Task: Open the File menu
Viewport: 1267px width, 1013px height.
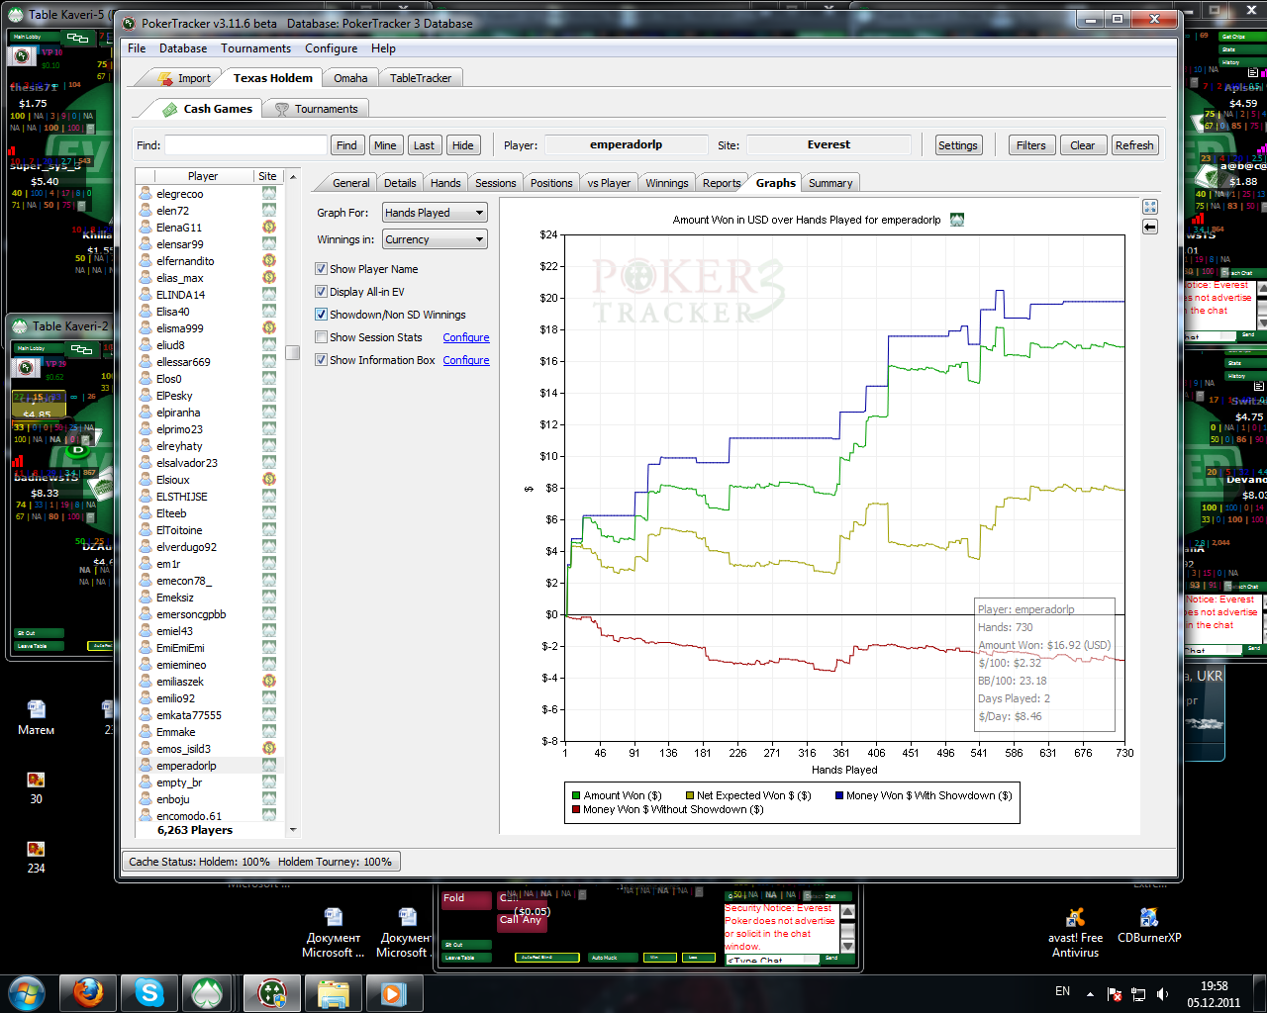Action: click(137, 48)
